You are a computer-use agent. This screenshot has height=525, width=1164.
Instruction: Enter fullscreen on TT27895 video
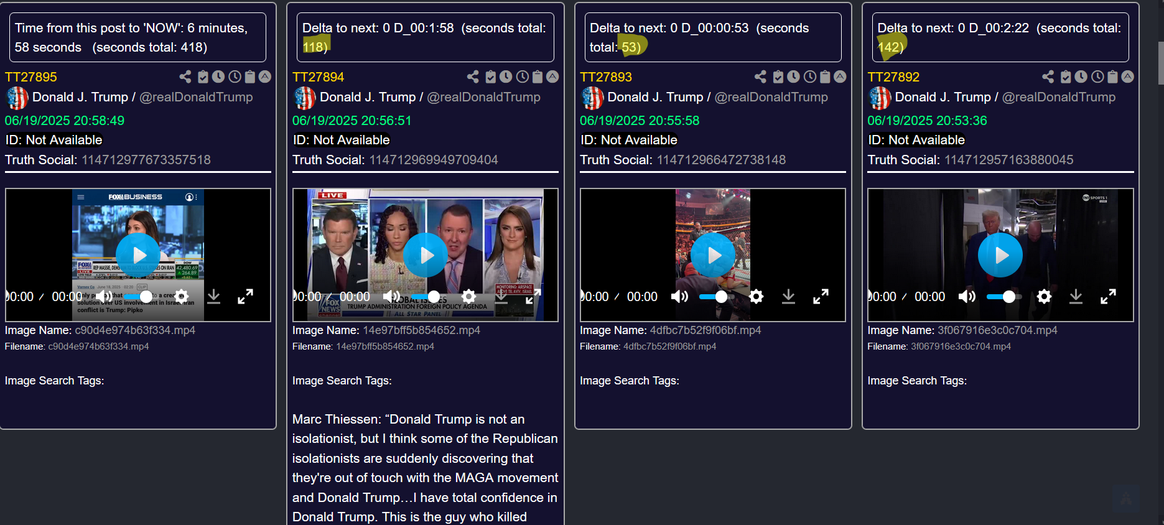coord(246,296)
